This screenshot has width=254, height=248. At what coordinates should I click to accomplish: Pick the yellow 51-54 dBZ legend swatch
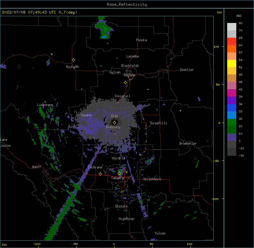point(232,63)
